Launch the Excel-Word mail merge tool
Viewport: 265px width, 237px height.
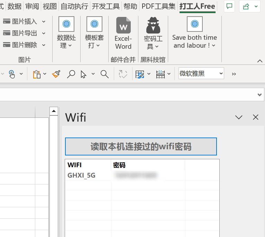[123, 34]
